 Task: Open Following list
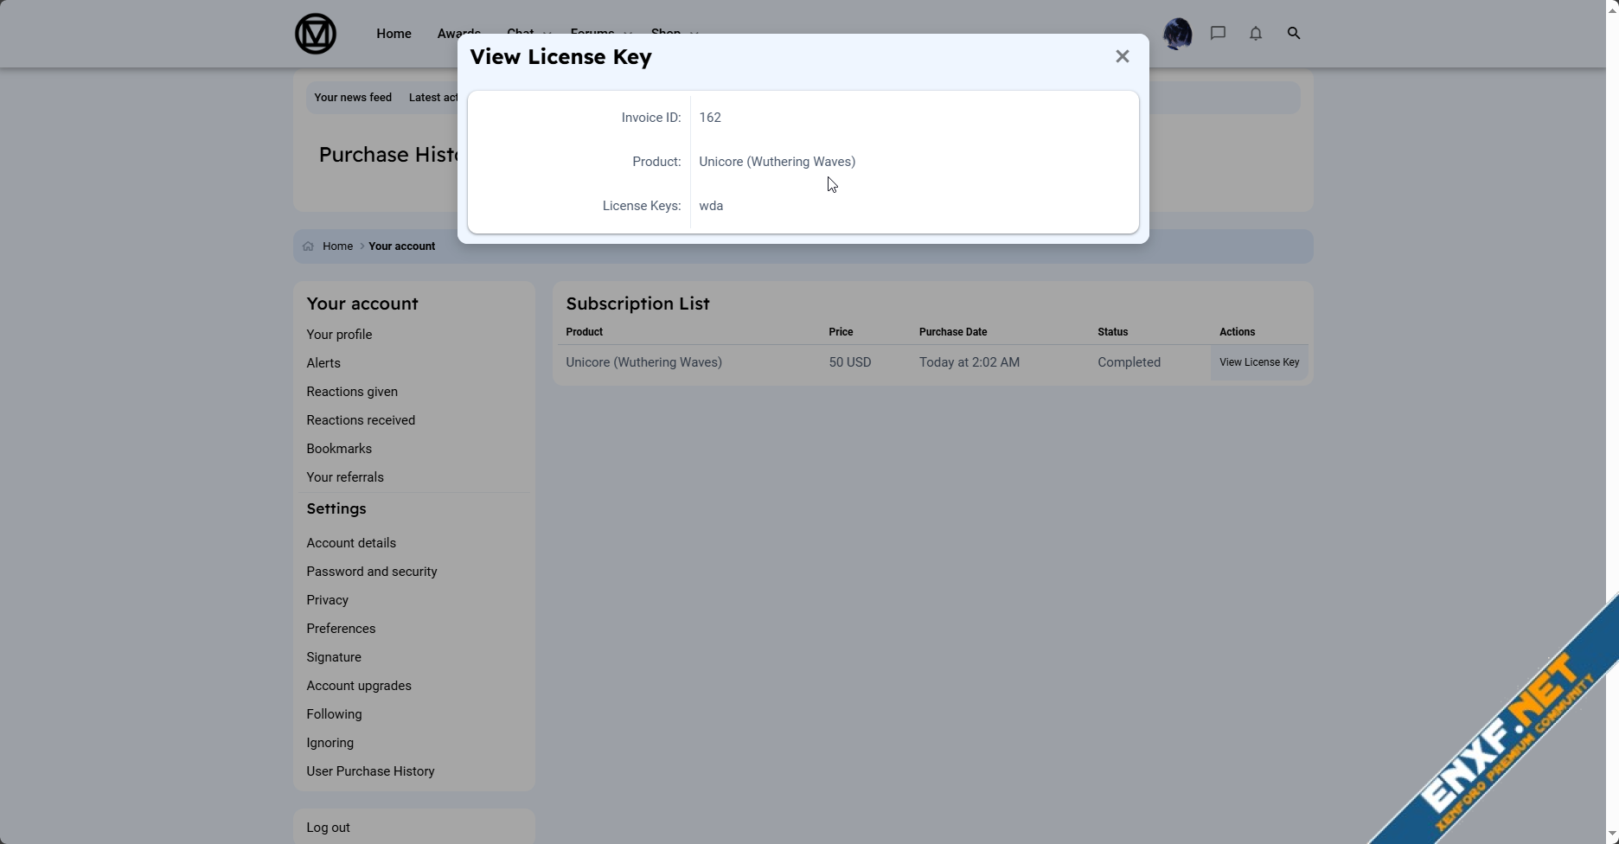pyautogui.click(x=334, y=714)
